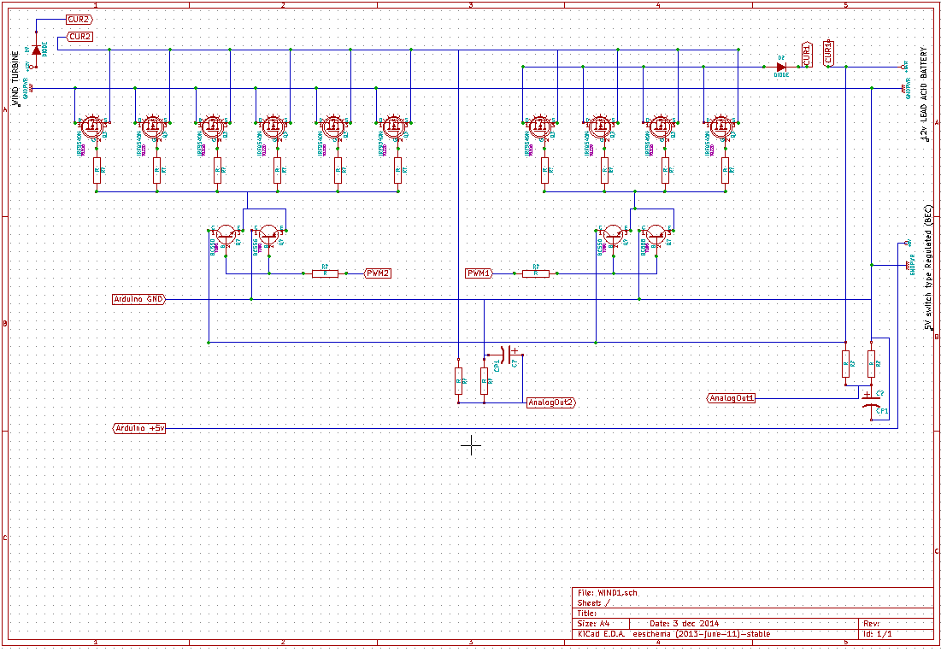941x652 pixels.
Task: Click the 5v switch type Regulated (BEC) note
Action: pyautogui.click(x=928, y=268)
